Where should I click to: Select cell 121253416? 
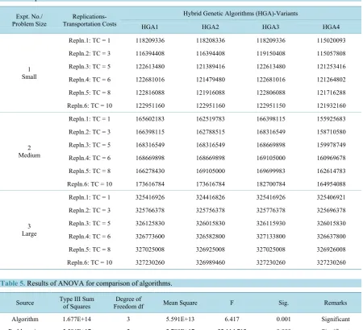(x=331, y=67)
